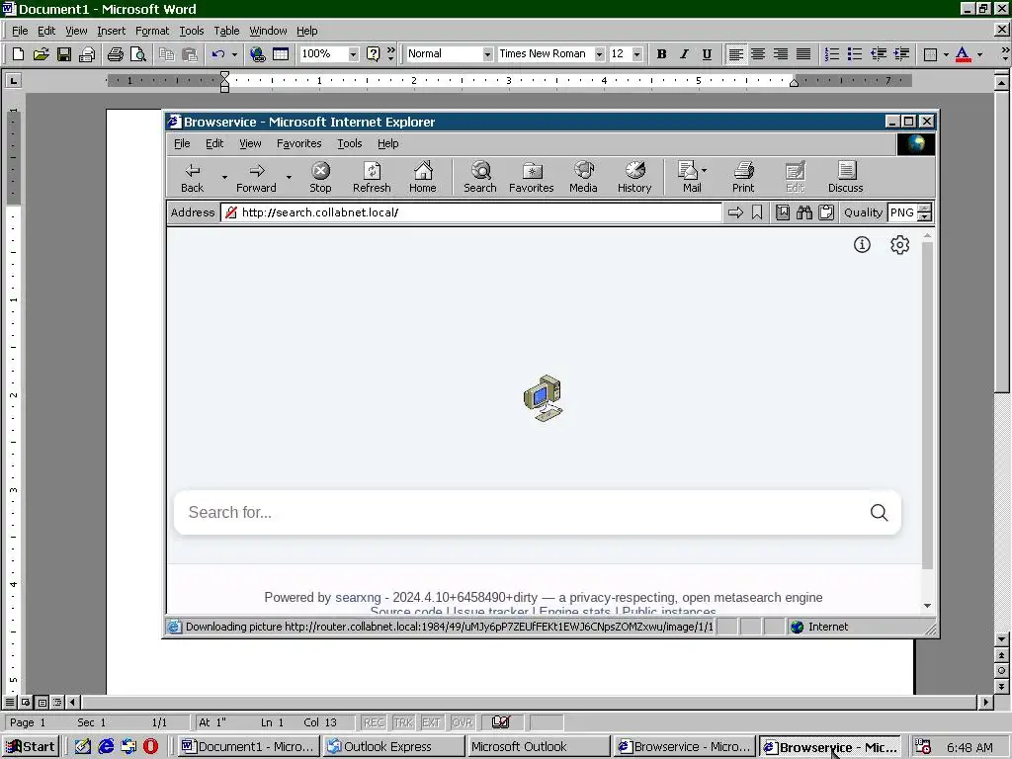Open the font color dropdown arrow in Word
This screenshot has width=1012, height=759.
[979, 54]
